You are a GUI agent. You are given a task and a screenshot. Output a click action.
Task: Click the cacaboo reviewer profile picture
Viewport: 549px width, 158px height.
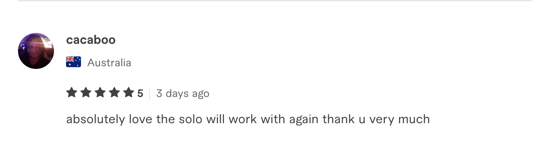(36, 51)
